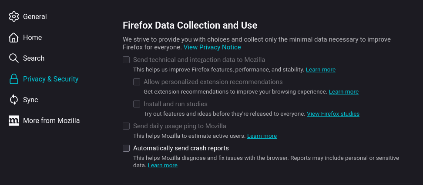Switch to the Home settings category
The image size is (423, 185).
click(32, 38)
